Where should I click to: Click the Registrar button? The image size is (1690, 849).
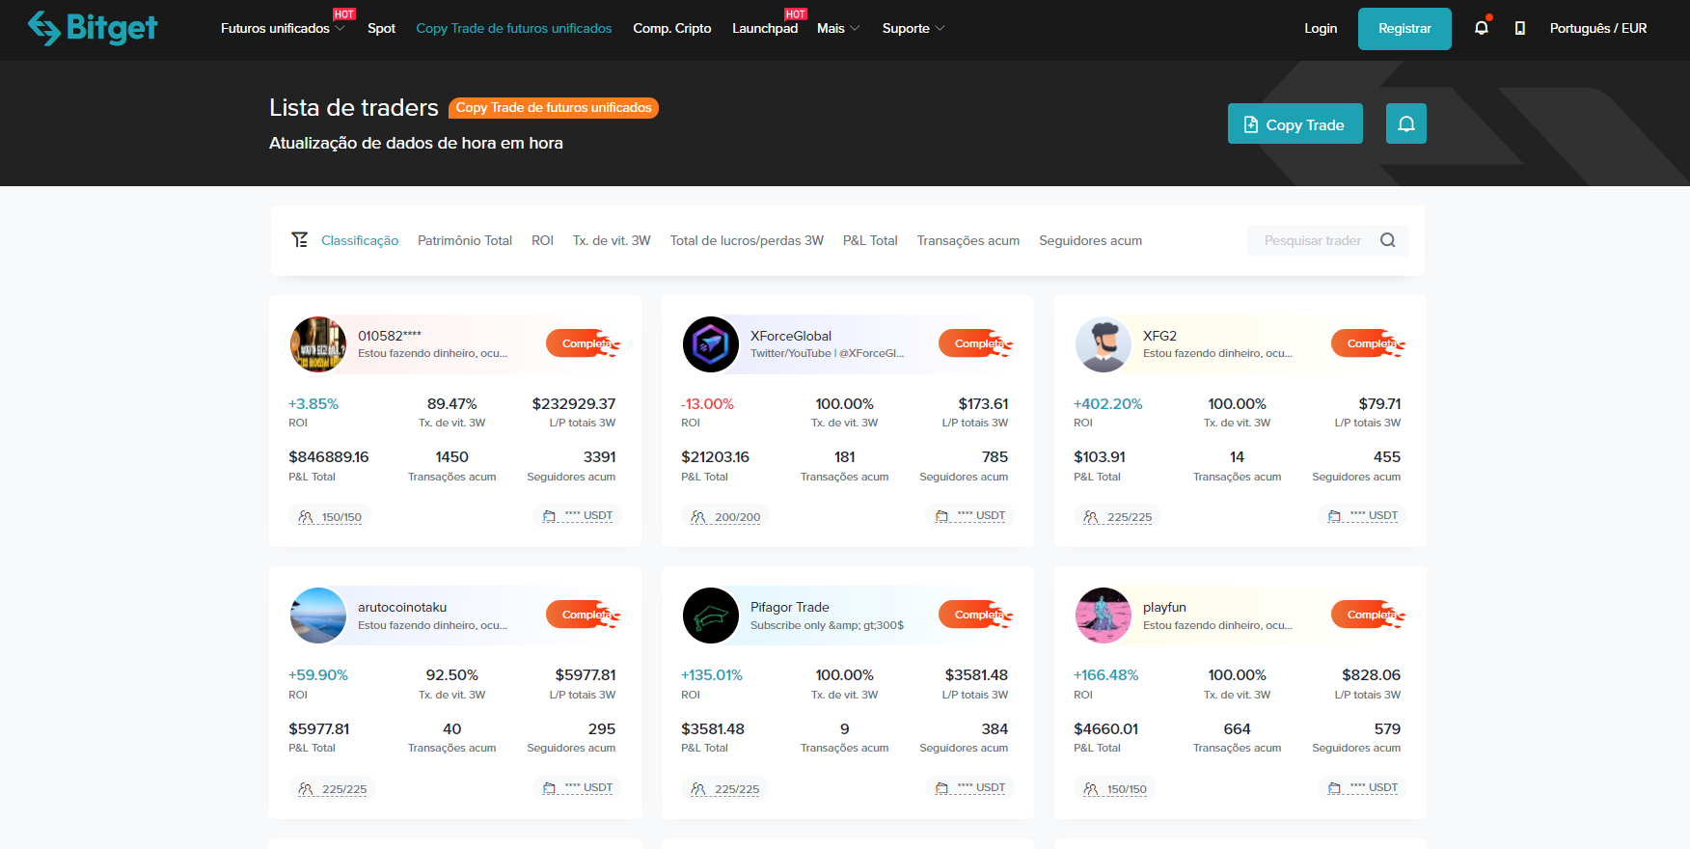coord(1404,29)
